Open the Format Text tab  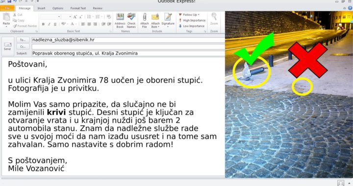coord(78,8)
